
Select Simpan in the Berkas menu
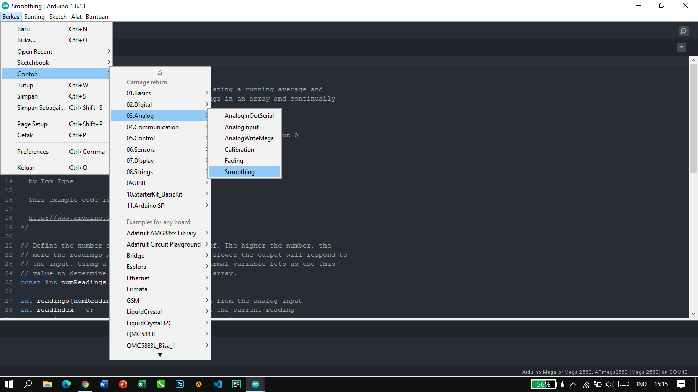click(56, 96)
